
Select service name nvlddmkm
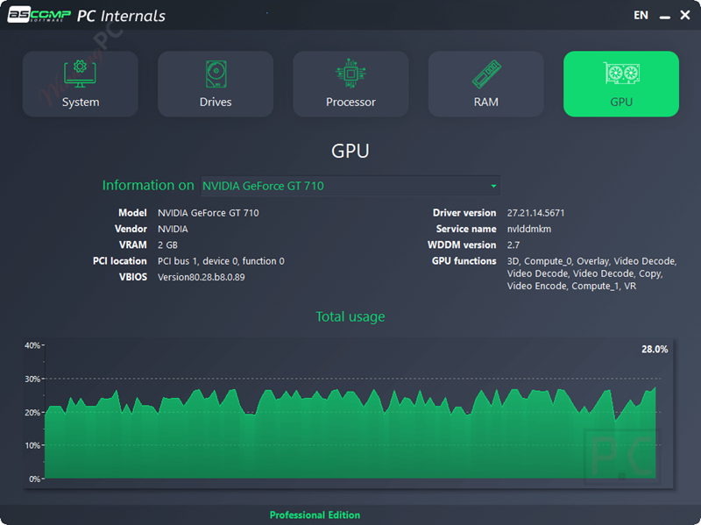tap(529, 229)
